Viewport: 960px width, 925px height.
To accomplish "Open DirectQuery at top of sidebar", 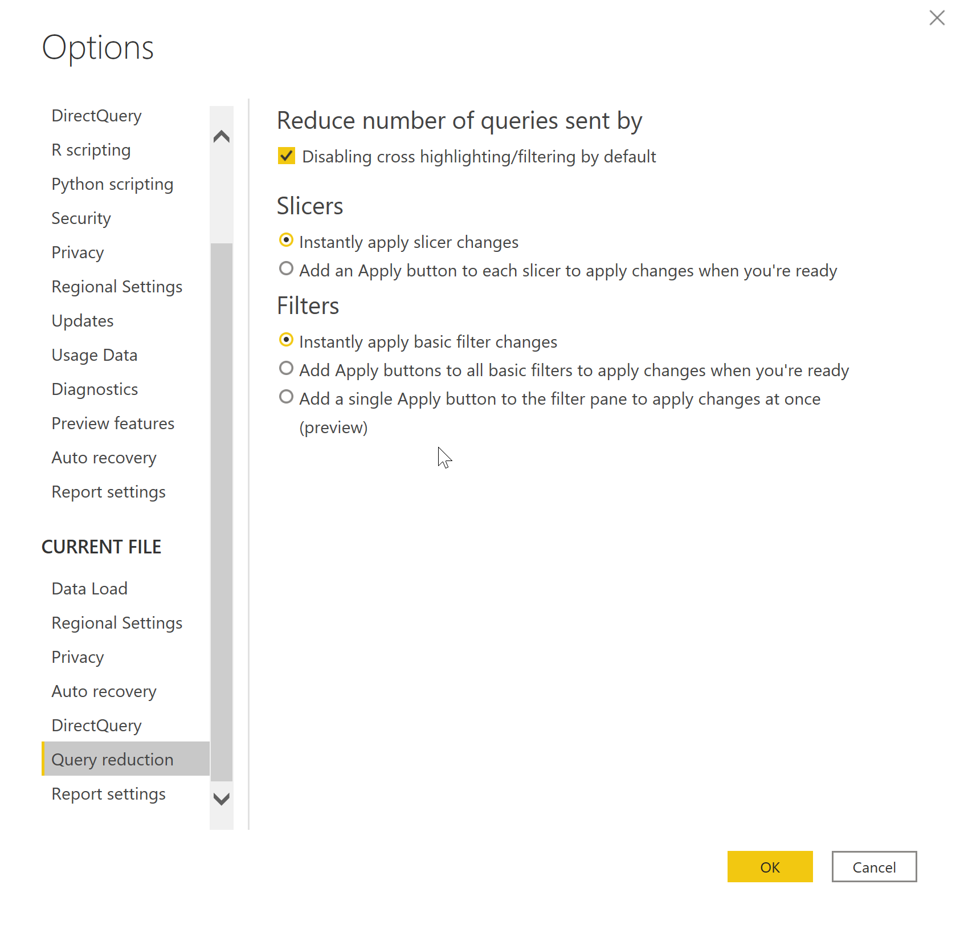I will 96,116.
